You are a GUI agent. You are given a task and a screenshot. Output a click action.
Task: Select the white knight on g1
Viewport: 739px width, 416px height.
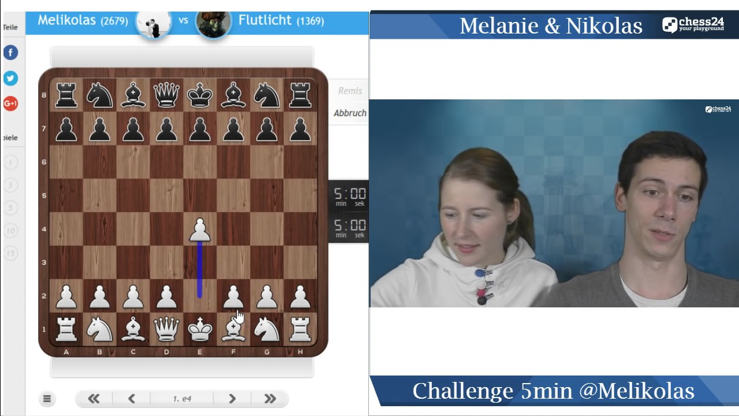tap(267, 329)
